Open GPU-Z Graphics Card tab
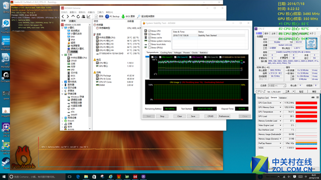This screenshot has height=180, width=321. pos(263,98)
